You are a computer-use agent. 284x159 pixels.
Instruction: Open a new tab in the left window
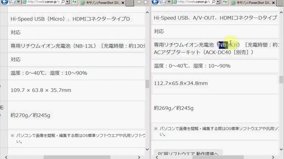click(x=130, y=3)
